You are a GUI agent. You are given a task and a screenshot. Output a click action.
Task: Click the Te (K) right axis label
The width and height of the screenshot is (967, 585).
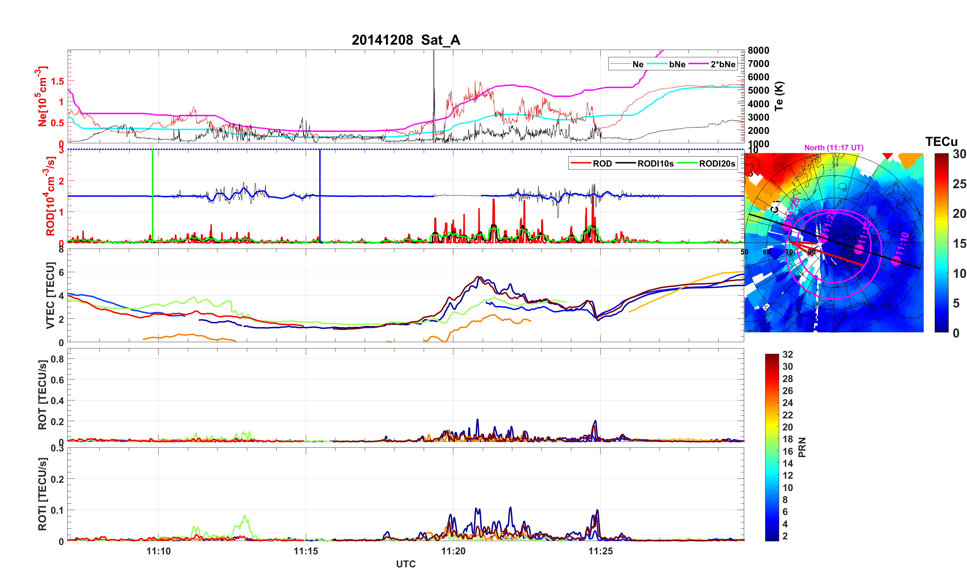click(779, 96)
